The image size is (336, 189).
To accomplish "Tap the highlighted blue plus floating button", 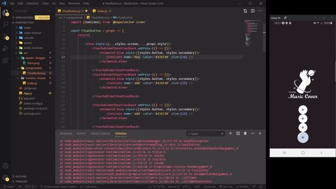I will point(303,138).
